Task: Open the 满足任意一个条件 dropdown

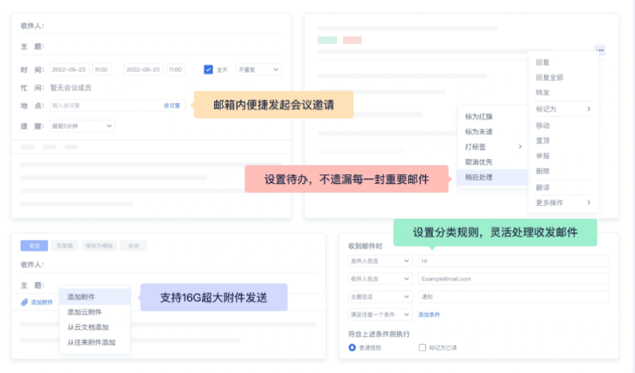Action: tap(380, 315)
